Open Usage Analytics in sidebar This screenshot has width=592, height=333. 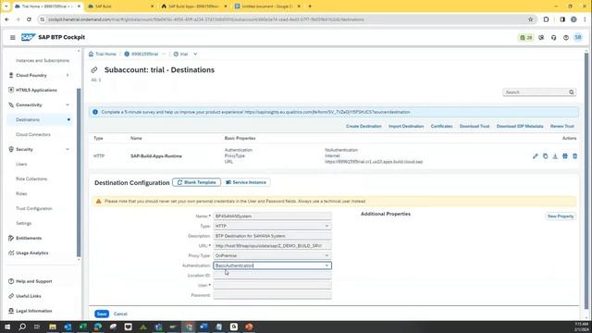[32, 253]
